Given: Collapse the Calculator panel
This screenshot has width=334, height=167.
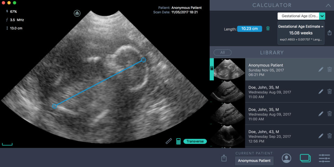Looking at the screenshot, I should point(327,5).
